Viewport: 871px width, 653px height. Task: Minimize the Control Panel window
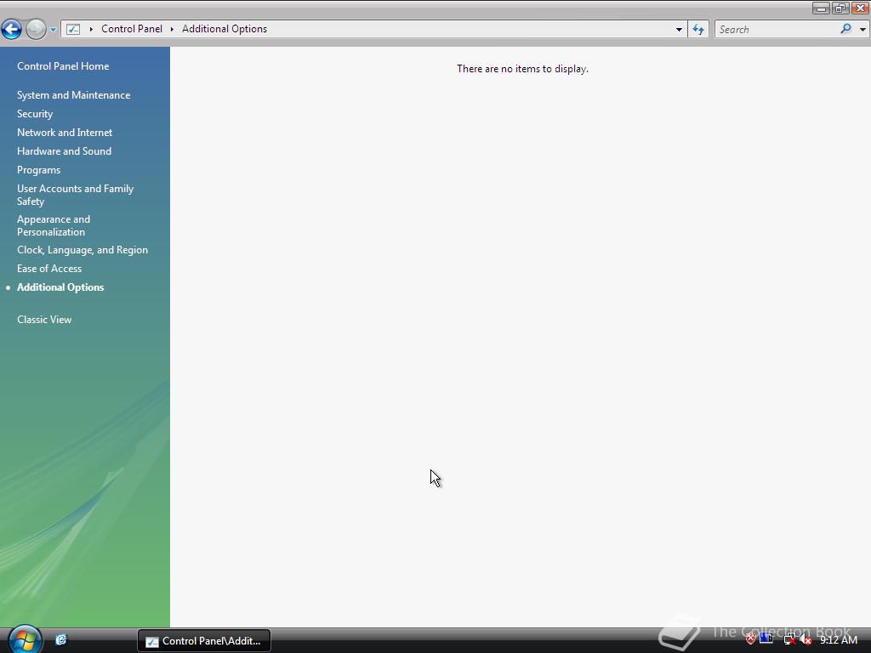pyautogui.click(x=821, y=8)
